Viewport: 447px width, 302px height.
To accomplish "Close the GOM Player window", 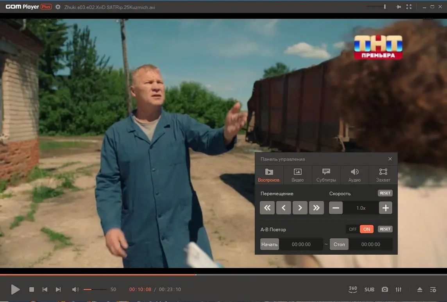I will pos(440,7).
